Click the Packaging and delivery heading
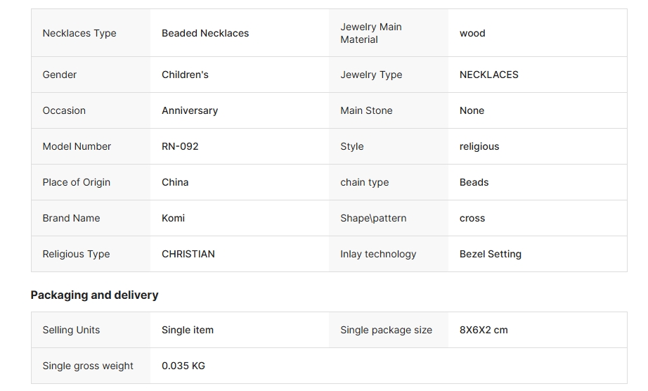 point(95,295)
